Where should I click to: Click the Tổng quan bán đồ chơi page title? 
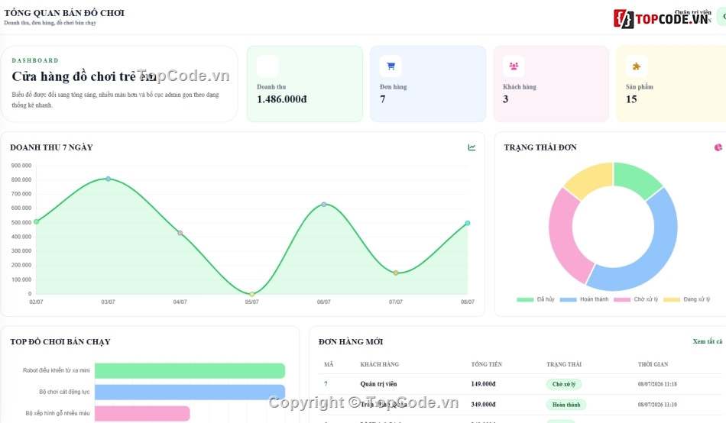64,13
